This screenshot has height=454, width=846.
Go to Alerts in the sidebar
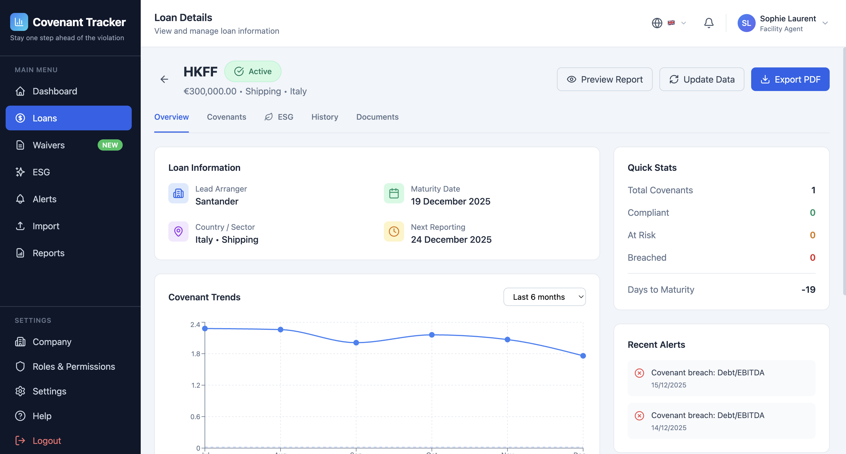click(x=44, y=199)
